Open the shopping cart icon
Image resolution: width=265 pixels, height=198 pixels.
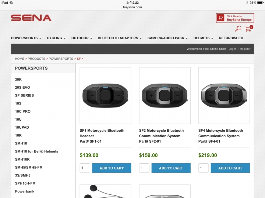248,28
